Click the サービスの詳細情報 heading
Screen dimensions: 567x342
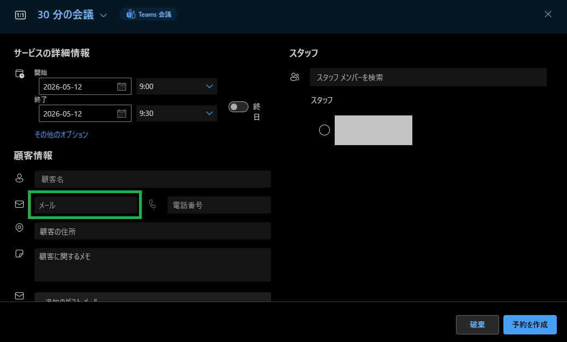click(52, 53)
